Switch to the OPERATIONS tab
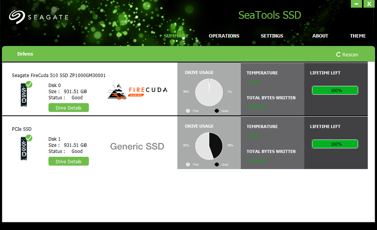The height and width of the screenshot is (230, 377). tap(224, 36)
